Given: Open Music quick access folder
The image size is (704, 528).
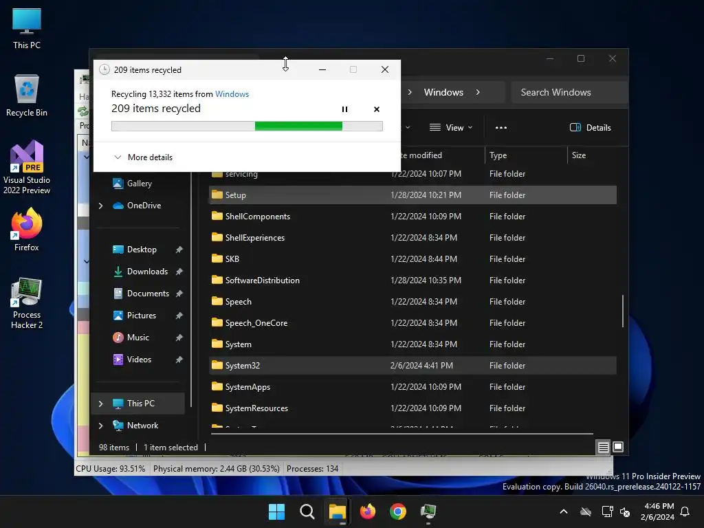Looking at the screenshot, I should point(137,337).
